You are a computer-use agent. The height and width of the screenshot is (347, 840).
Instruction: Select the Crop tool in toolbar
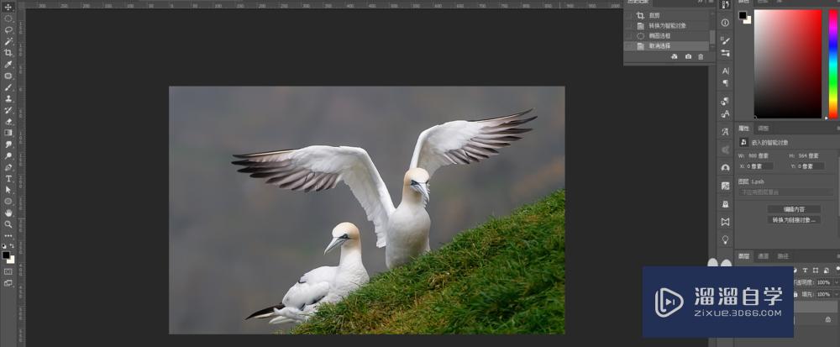coord(8,52)
